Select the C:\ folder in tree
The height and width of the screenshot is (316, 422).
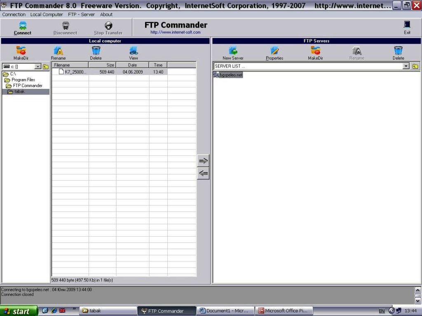pyautogui.click(x=10, y=74)
